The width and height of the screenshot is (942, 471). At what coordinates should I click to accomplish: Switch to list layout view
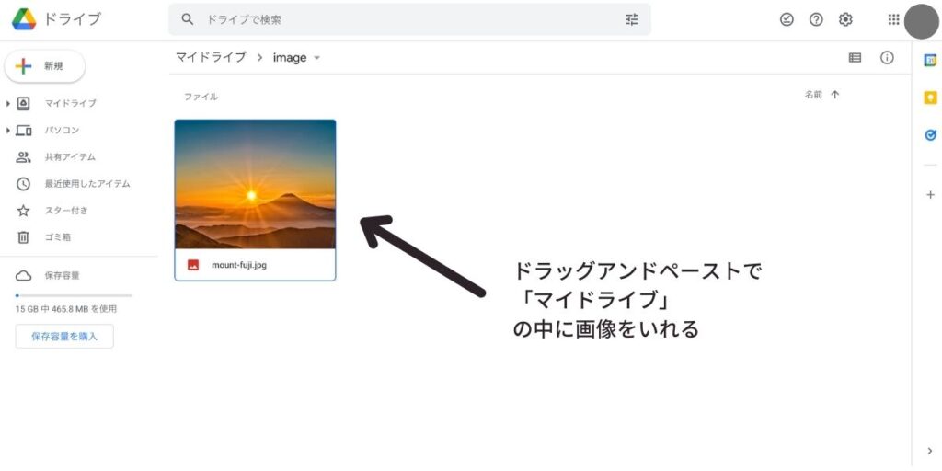coord(855,58)
